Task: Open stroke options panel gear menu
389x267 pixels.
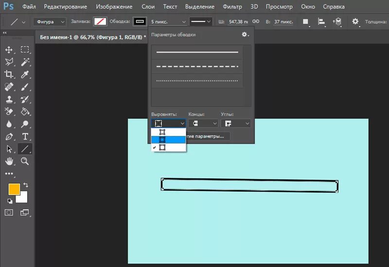Action: tap(245, 34)
